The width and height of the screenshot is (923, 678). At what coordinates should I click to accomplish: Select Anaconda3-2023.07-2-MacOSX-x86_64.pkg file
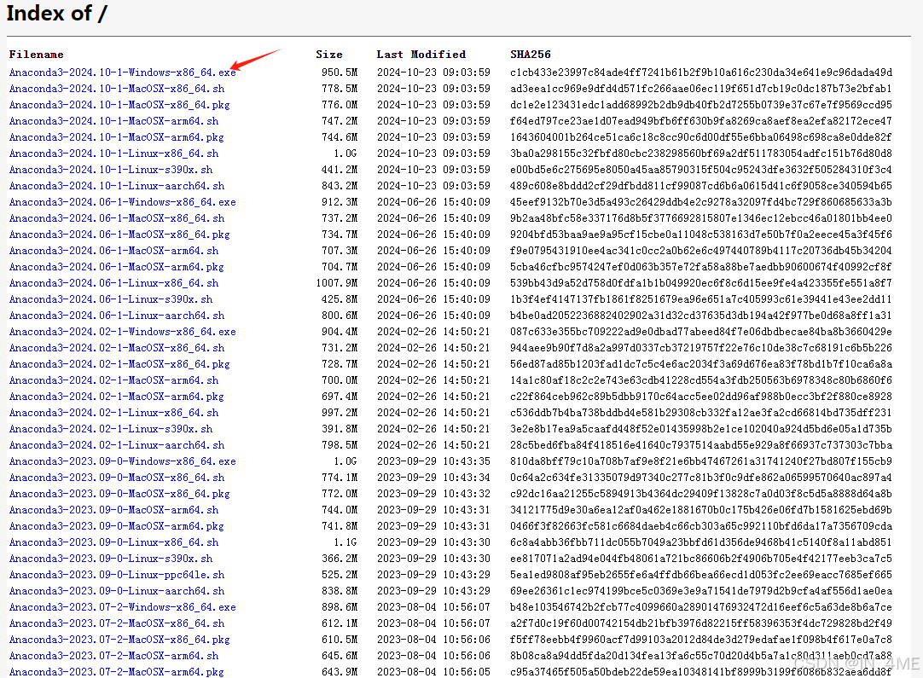click(119, 639)
